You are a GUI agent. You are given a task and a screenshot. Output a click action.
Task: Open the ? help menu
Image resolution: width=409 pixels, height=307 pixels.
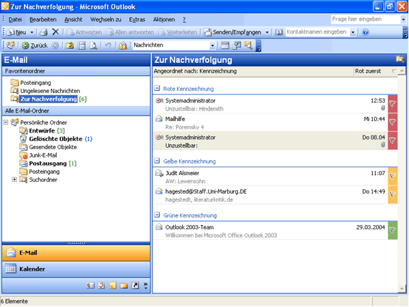184,20
